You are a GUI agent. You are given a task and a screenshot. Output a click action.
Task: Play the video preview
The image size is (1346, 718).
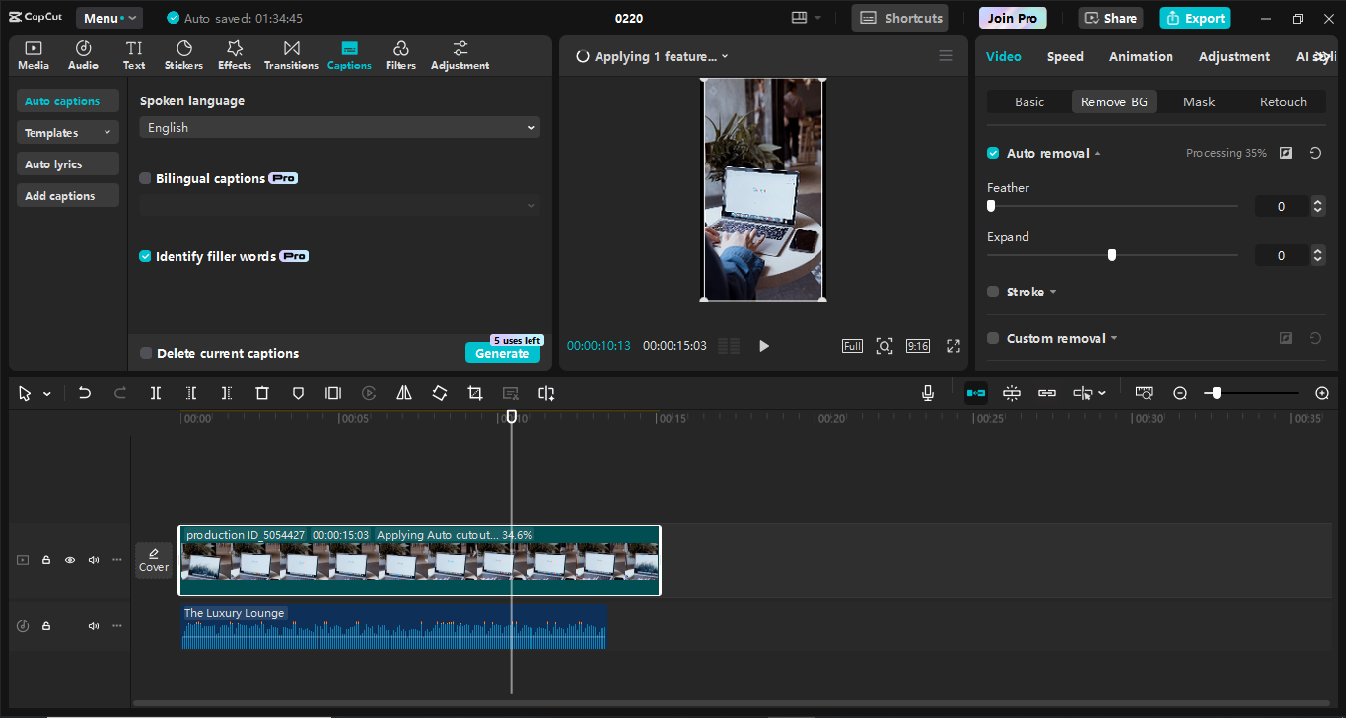(x=763, y=346)
